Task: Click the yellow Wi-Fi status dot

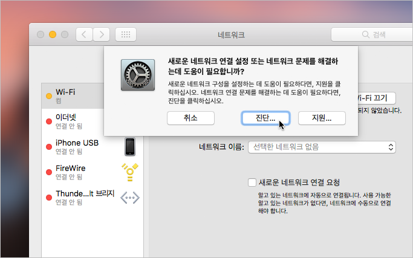Action: click(49, 96)
